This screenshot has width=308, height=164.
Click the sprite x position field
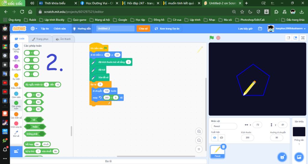[x=257, y=125]
